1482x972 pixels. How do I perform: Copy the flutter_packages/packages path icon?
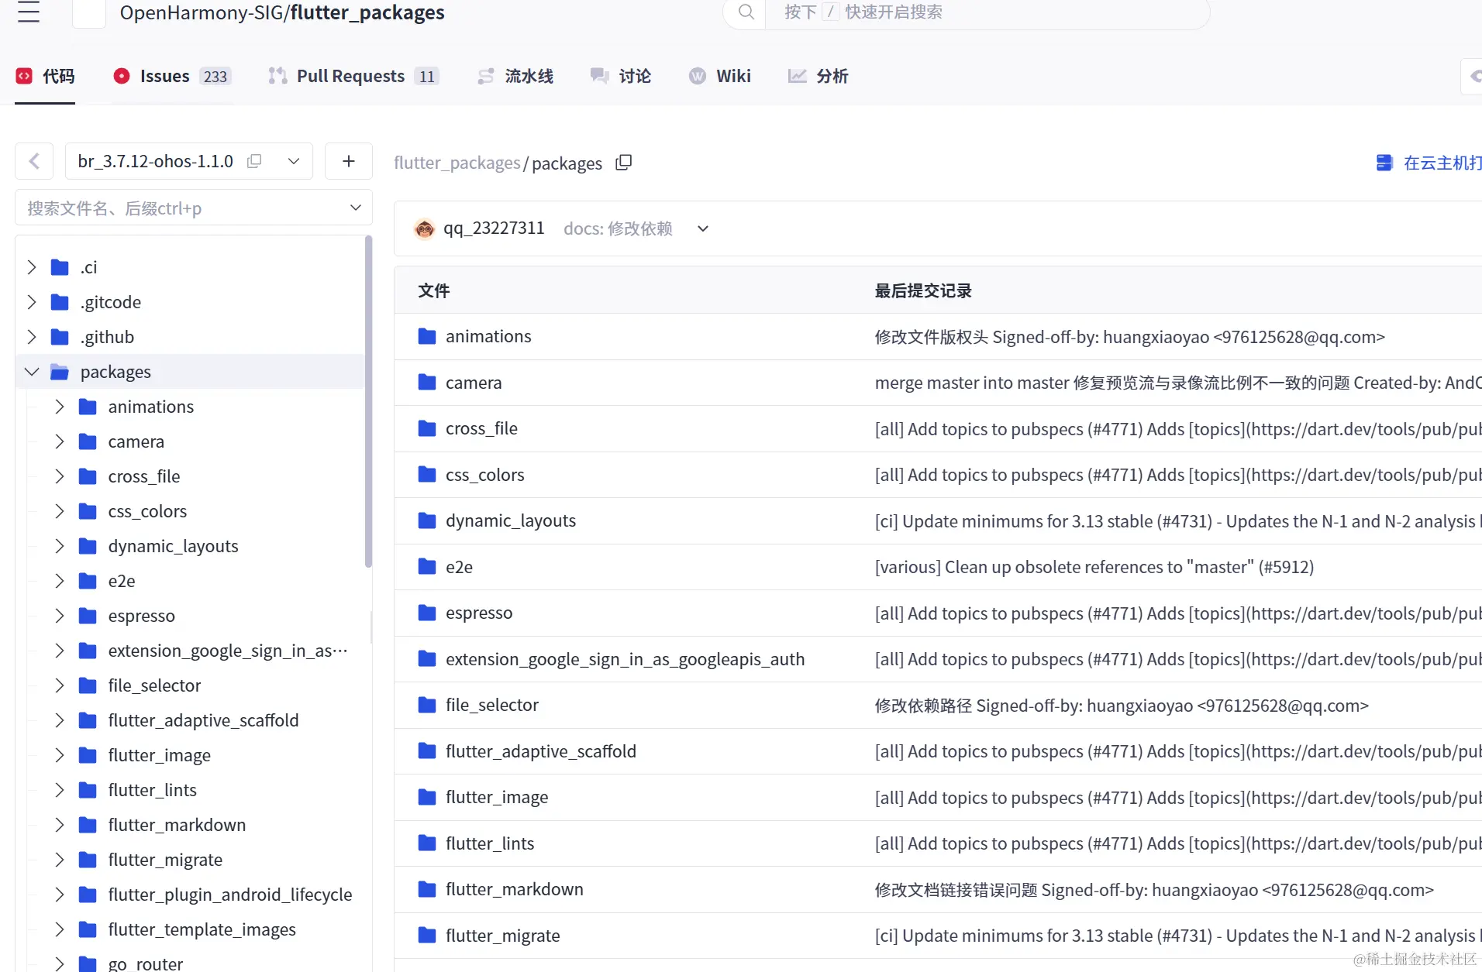click(x=624, y=163)
